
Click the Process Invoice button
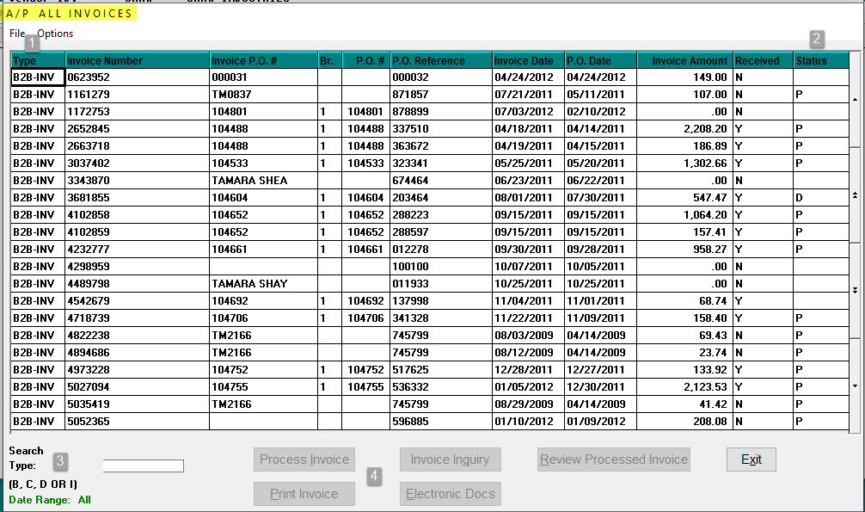click(304, 460)
